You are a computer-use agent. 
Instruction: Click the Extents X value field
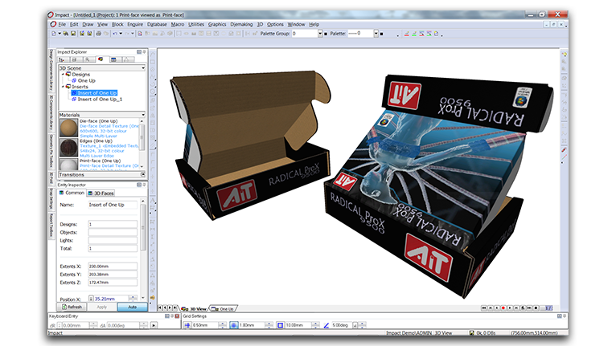pyautogui.click(x=113, y=267)
